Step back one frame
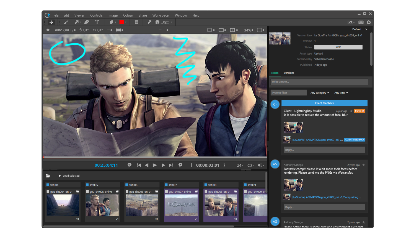 (x=147, y=165)
